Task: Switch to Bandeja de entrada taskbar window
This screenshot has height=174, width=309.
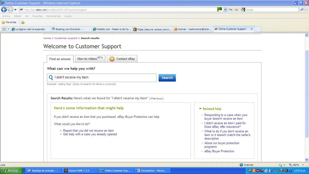Action: (x=43, y=170)
